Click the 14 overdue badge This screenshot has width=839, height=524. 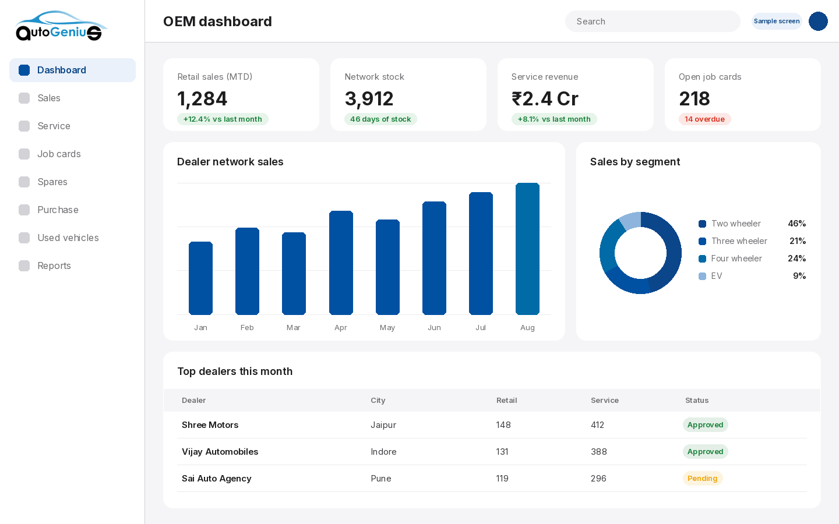pos(704,119)
